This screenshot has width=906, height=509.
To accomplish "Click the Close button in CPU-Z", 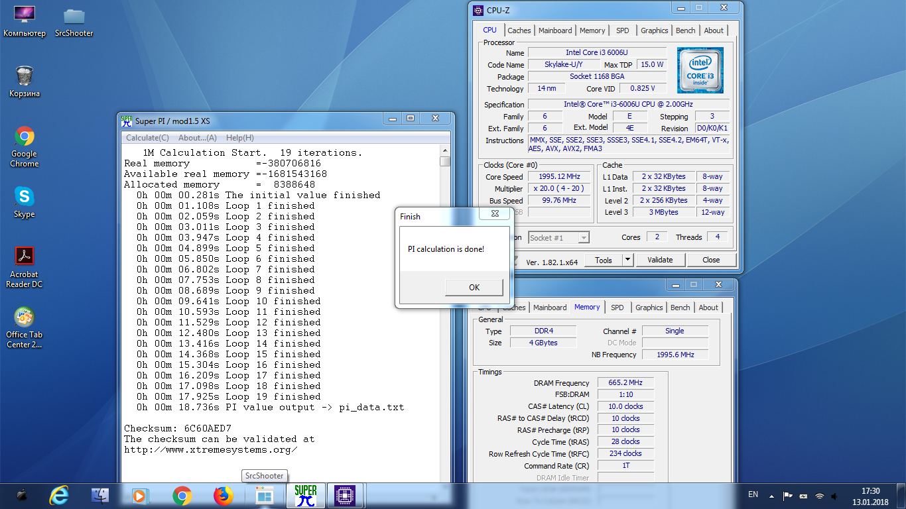I will 711,260.
